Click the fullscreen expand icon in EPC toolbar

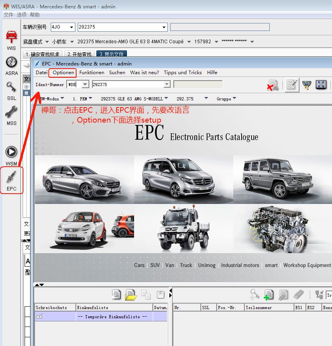[x=321, y=85]
